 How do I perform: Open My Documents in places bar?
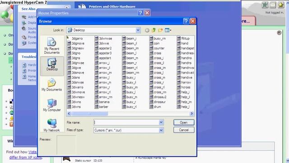(51, 85)
